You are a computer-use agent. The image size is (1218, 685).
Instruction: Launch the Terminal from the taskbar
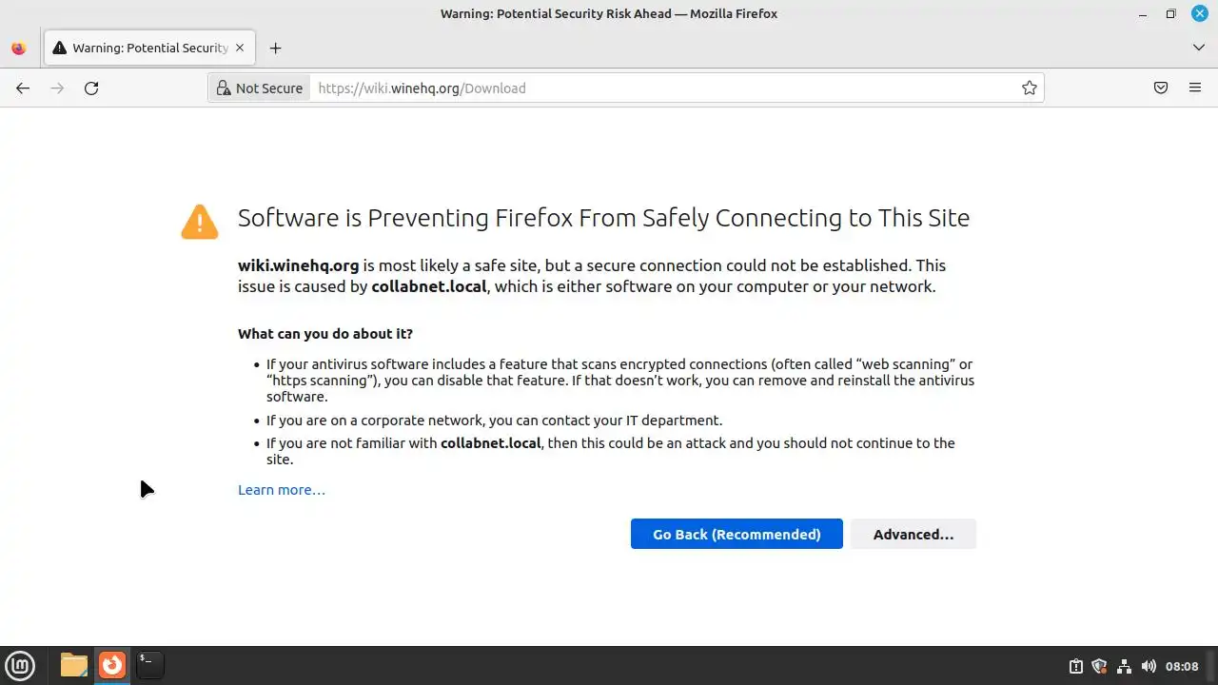pyautogui.click(x=149, y=664)
